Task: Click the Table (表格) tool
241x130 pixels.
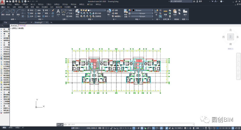Action: pyautogui.click(x=69, y=16)
